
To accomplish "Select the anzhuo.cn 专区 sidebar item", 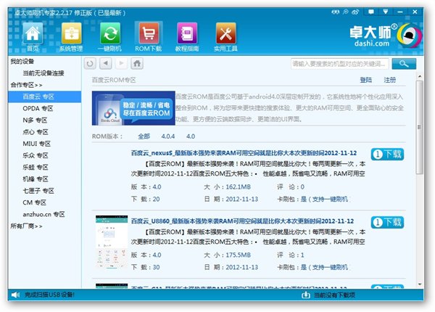I will (x=45, y=214).
